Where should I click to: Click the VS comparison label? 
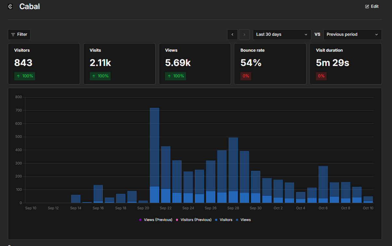[x=318, y=34]
